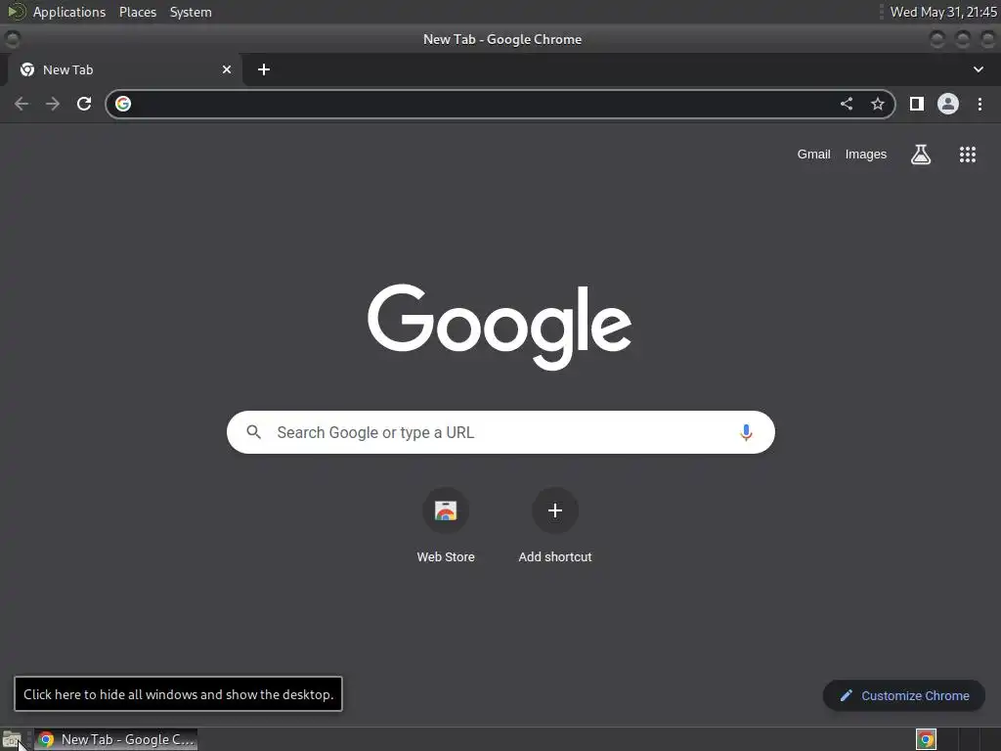Open the Places menu

[138, 12]
